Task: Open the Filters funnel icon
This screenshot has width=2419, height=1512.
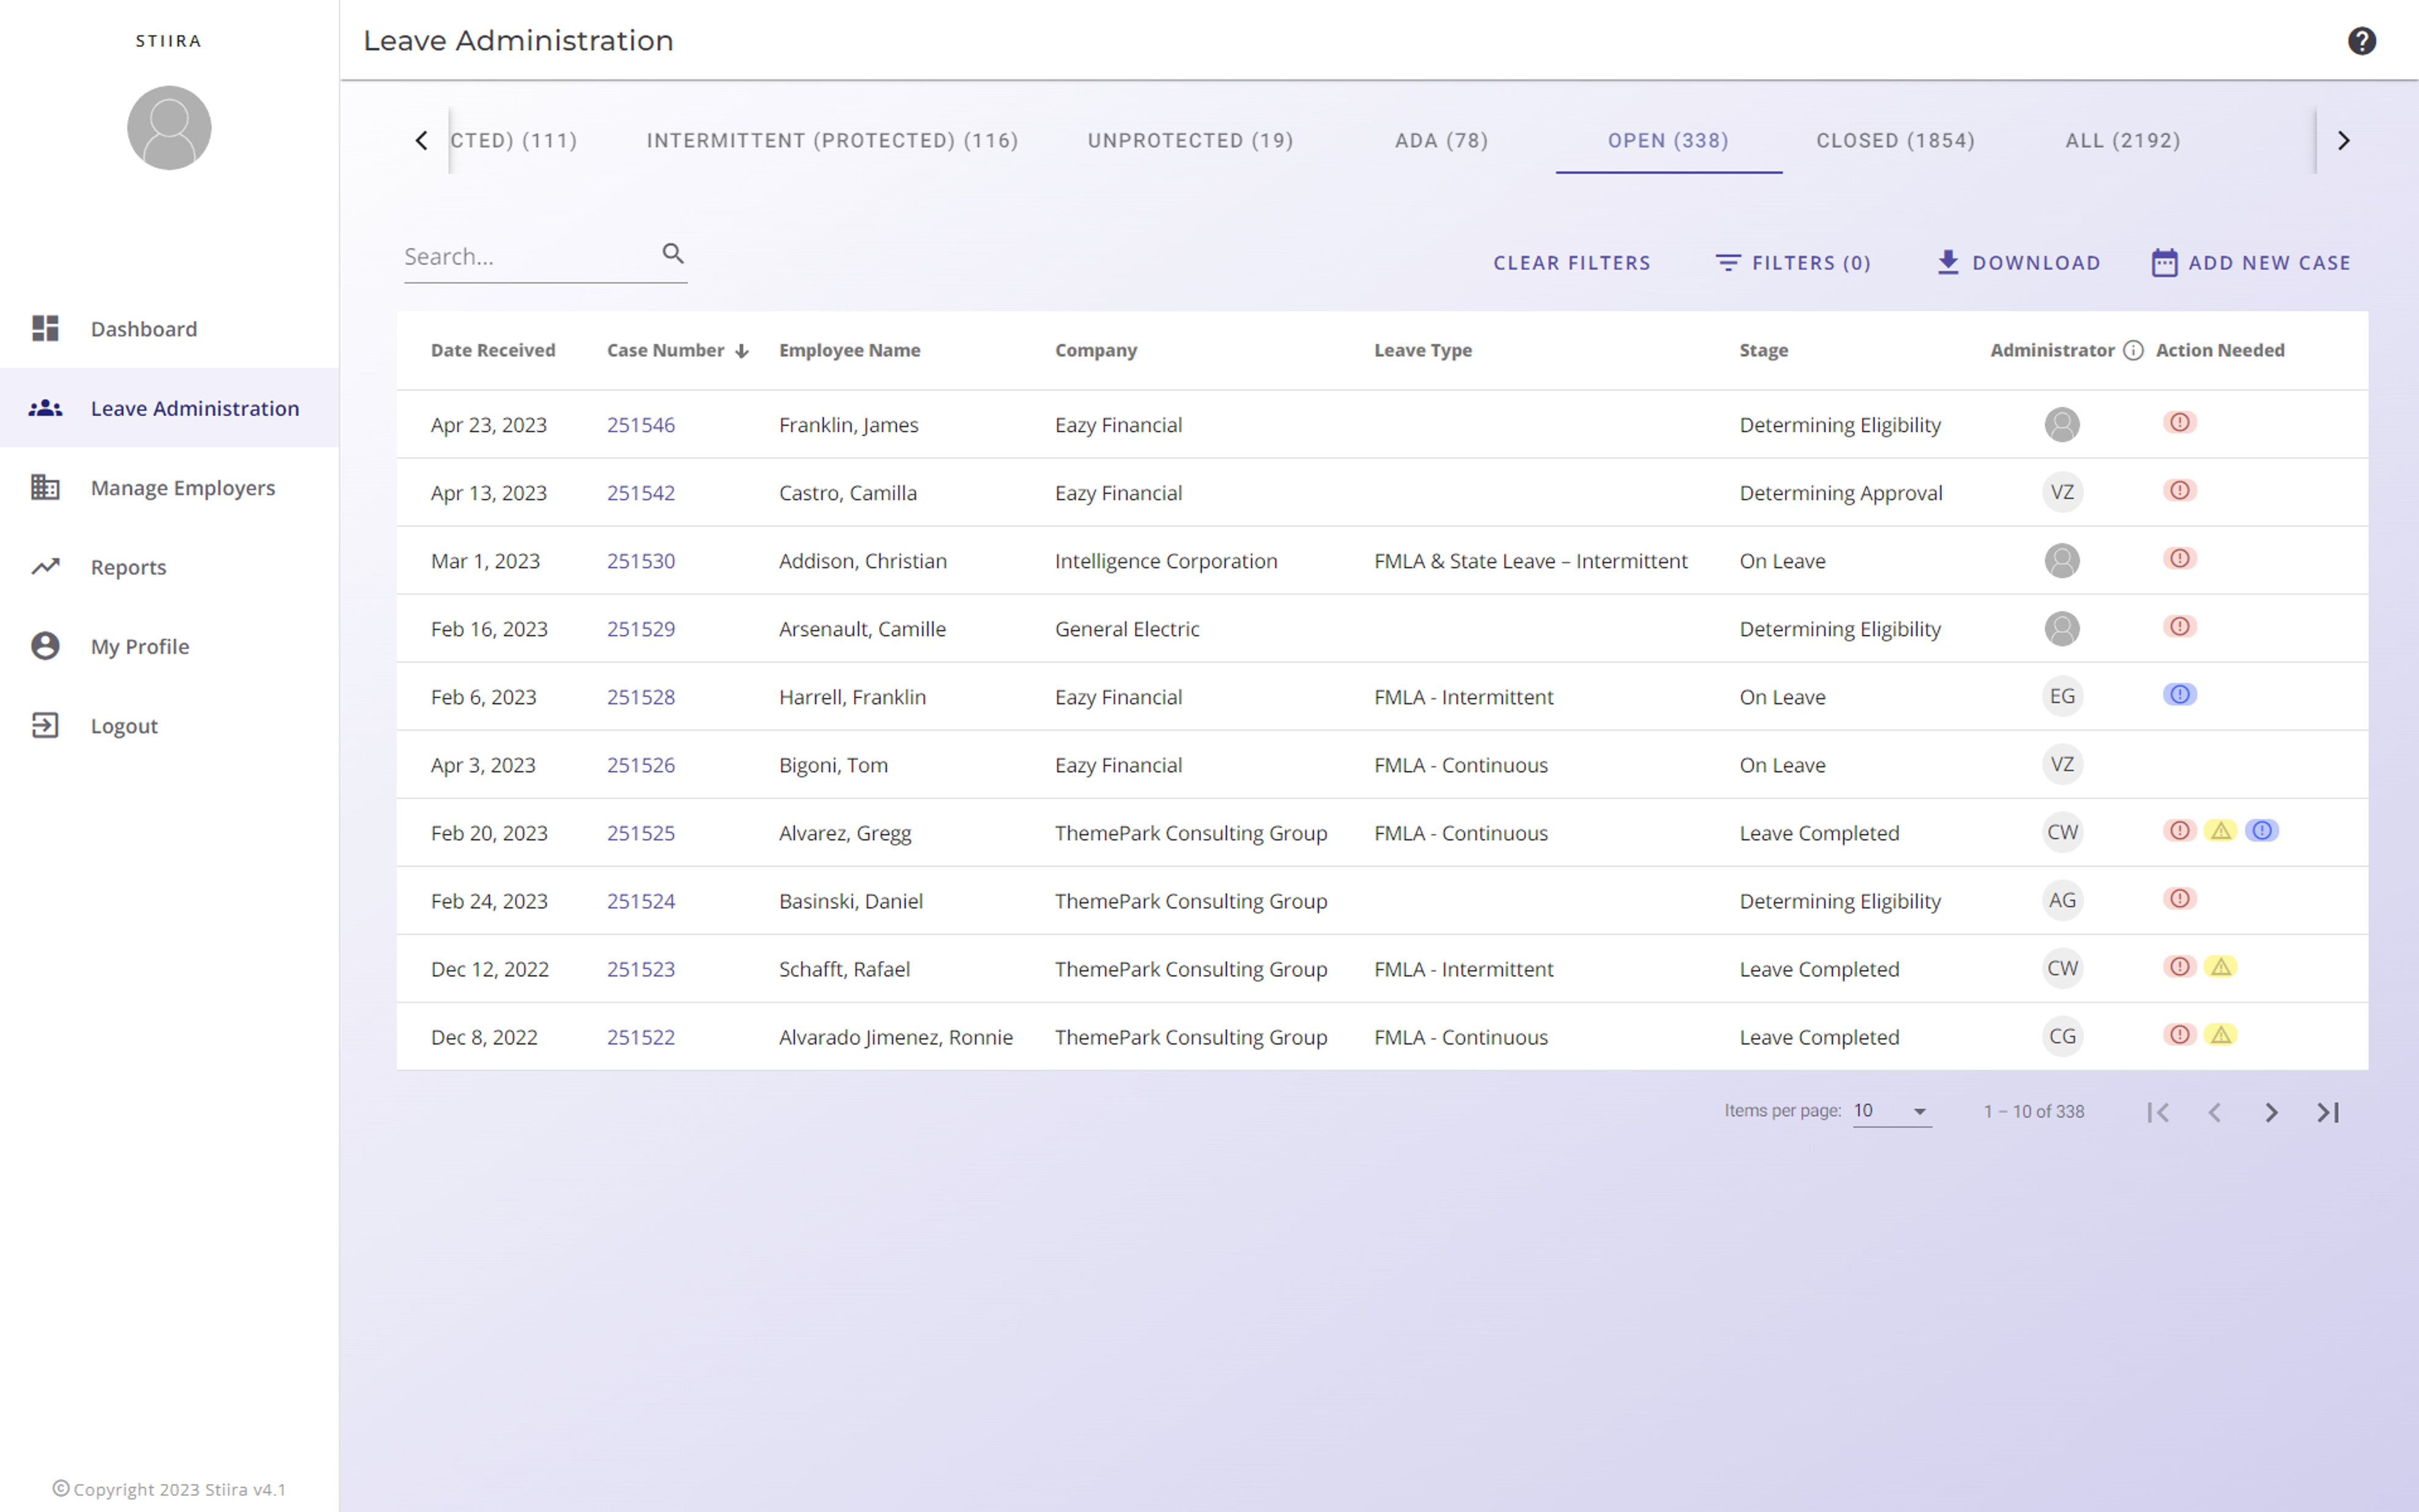Action: [1728, 262]
